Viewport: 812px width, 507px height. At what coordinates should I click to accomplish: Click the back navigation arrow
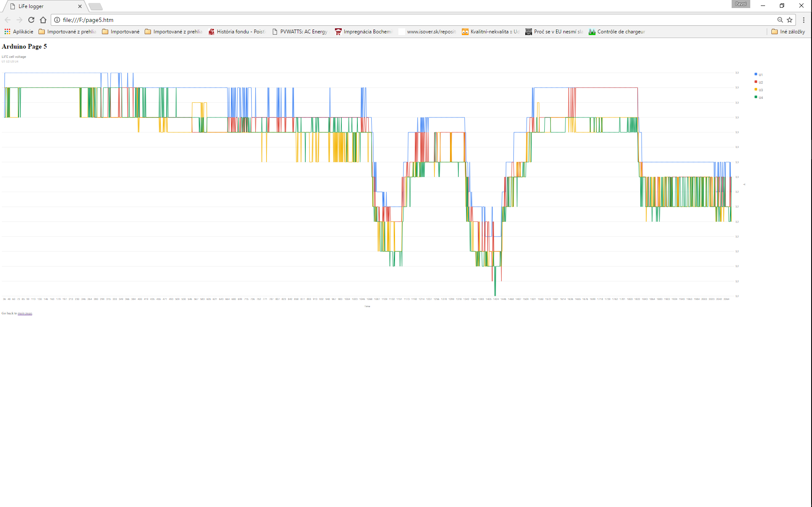(8, 20)
